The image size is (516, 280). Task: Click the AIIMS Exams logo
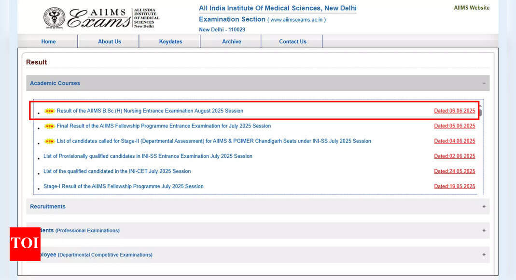tap(101, 18)
